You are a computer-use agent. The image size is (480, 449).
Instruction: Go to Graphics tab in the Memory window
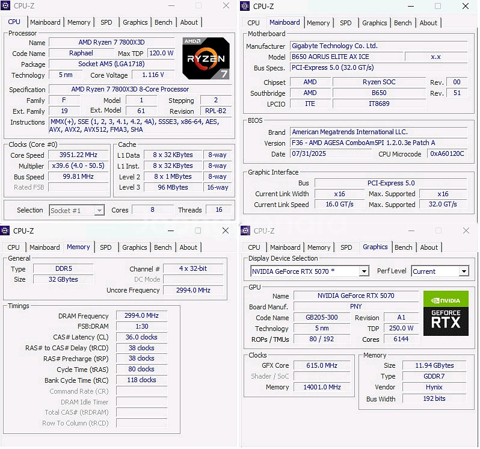(x=134, y=247)
